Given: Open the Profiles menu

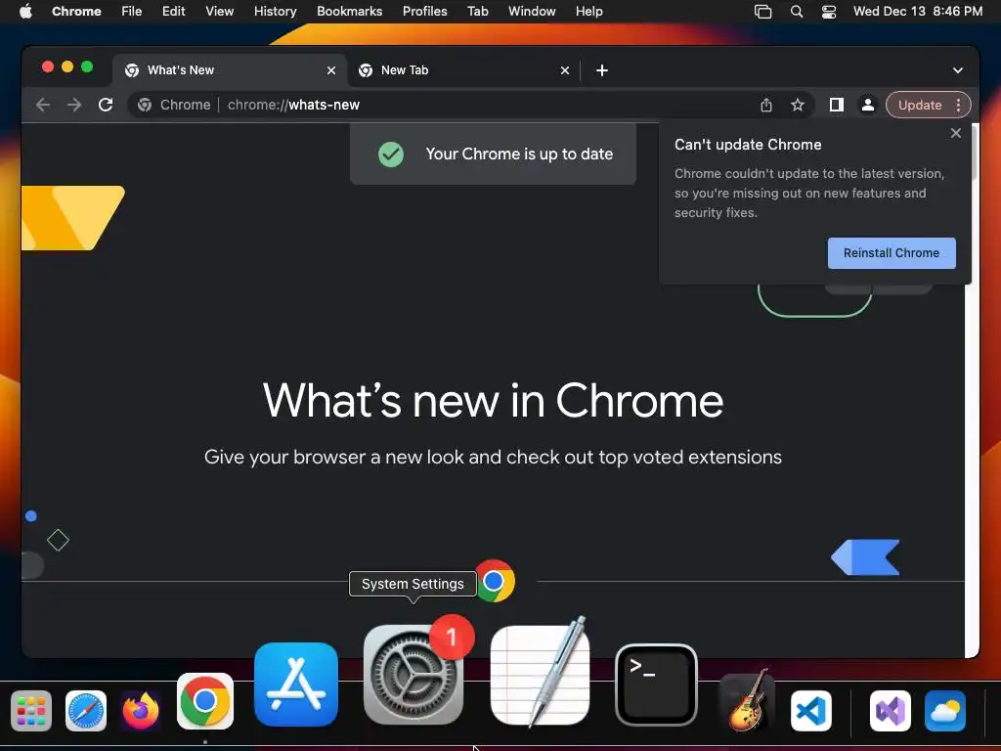Looking at the screenshot, I should point(424,12).
